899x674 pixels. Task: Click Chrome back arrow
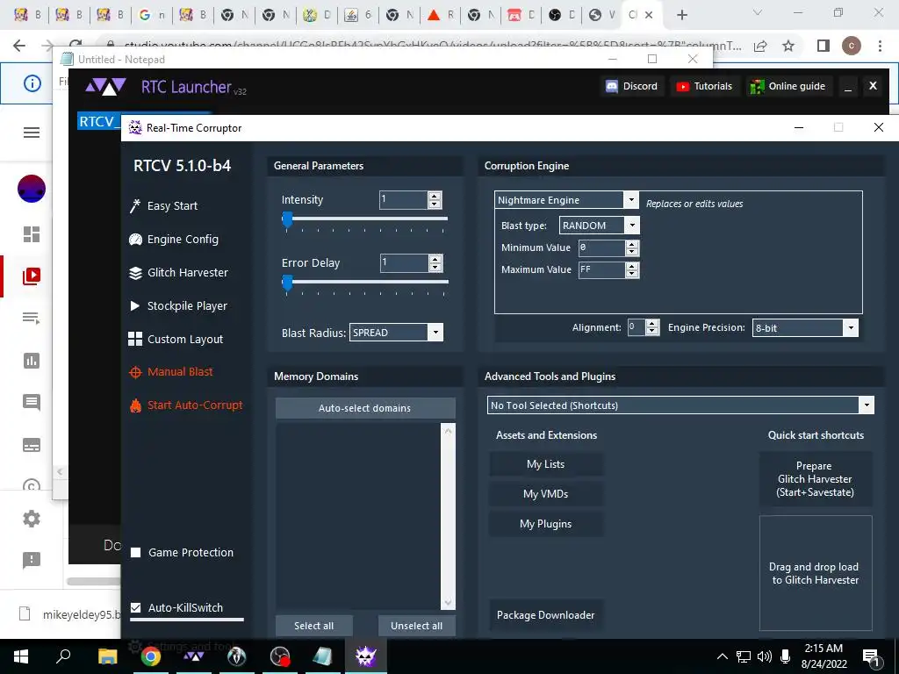click(x=19, y=46)
